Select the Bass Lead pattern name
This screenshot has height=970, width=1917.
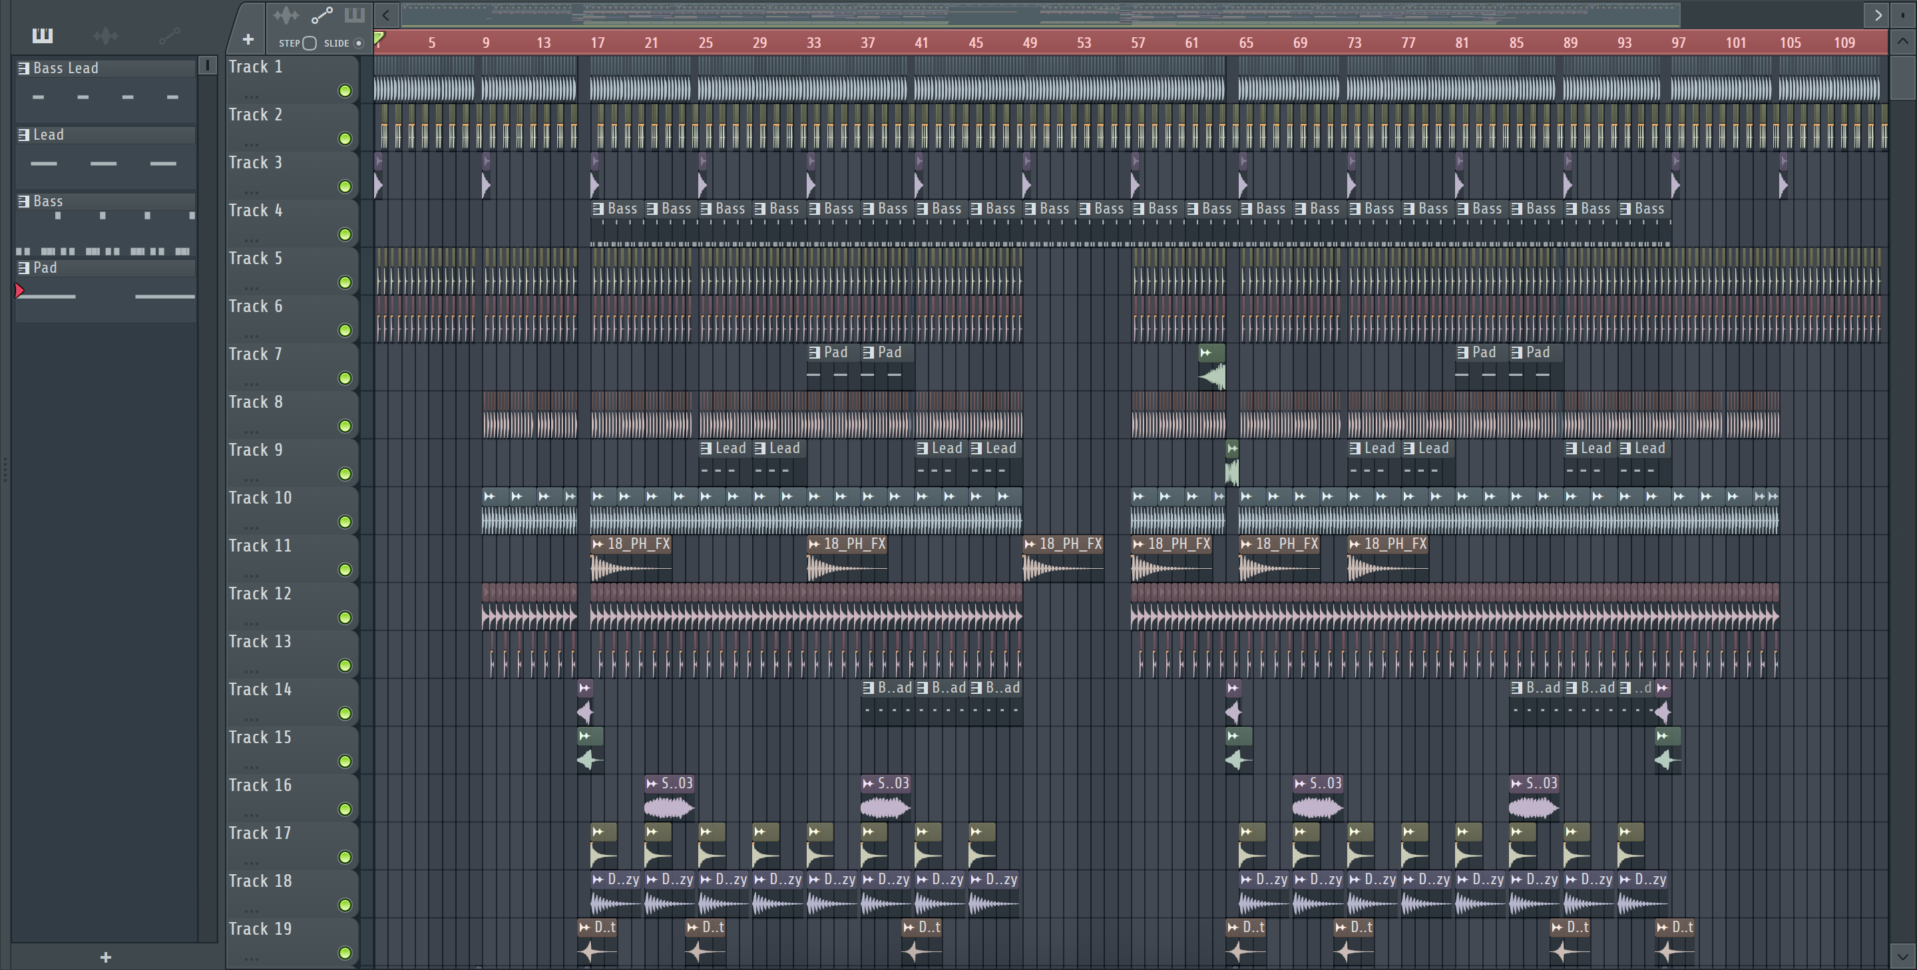click(x=65, y=69)
